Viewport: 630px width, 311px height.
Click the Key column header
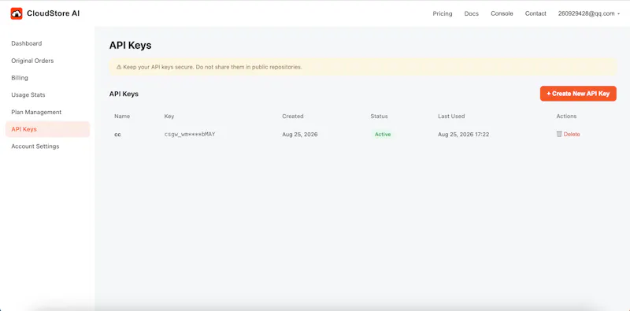(169, 116)
